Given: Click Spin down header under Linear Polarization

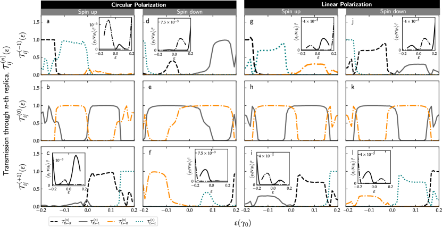Looking at the screenshot, I should tap(393, 11).
